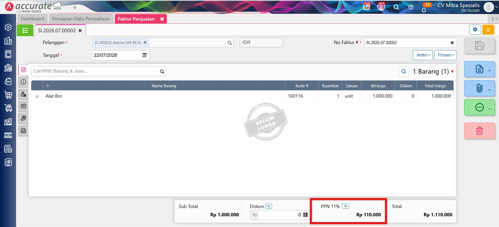Toggle the Diskon percent switch

[269, 206]
